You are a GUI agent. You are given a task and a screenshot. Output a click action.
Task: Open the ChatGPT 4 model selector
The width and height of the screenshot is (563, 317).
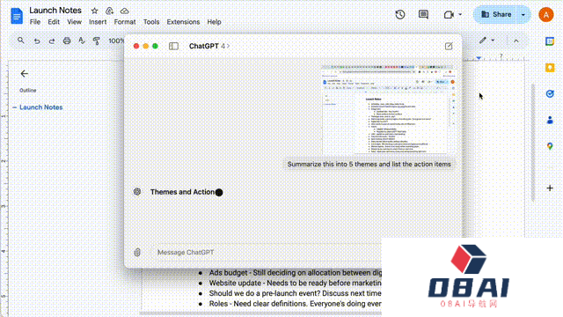(x=209, y=46)
